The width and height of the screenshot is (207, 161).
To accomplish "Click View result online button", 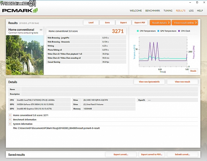I will (185, 23).
